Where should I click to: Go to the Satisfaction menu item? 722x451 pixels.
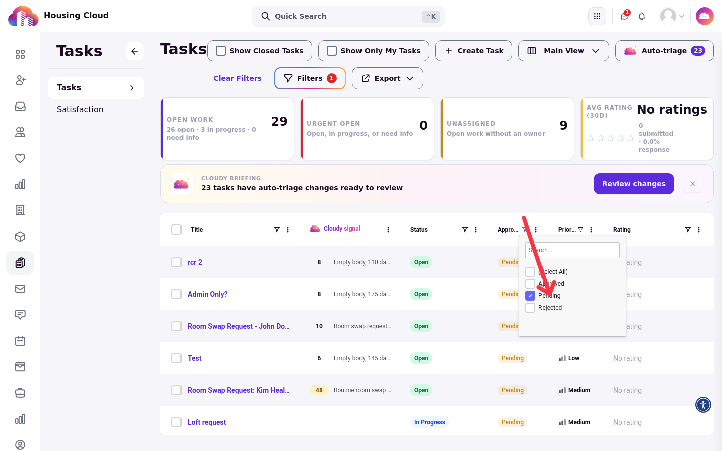click(x=80, y=109)
